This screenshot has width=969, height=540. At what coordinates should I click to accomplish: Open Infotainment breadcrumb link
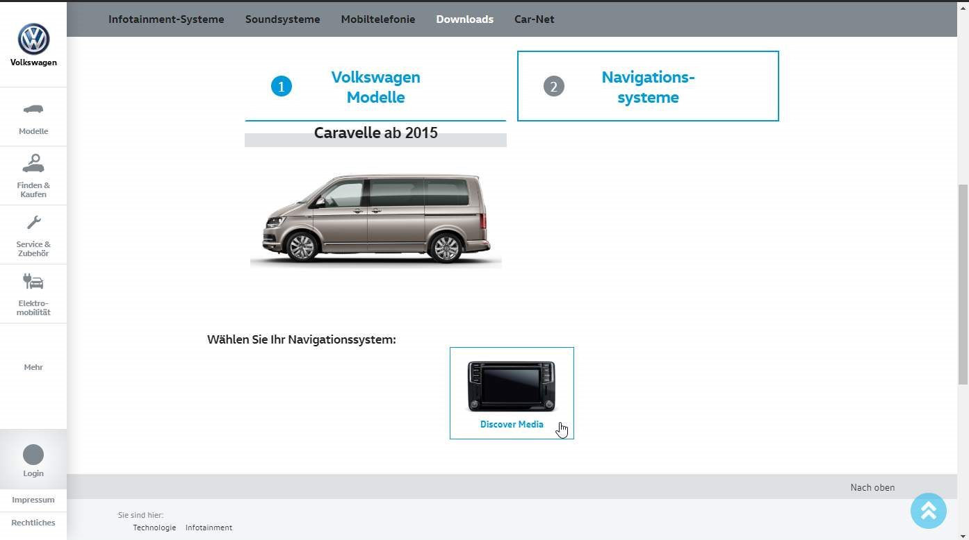coord(209,528)
